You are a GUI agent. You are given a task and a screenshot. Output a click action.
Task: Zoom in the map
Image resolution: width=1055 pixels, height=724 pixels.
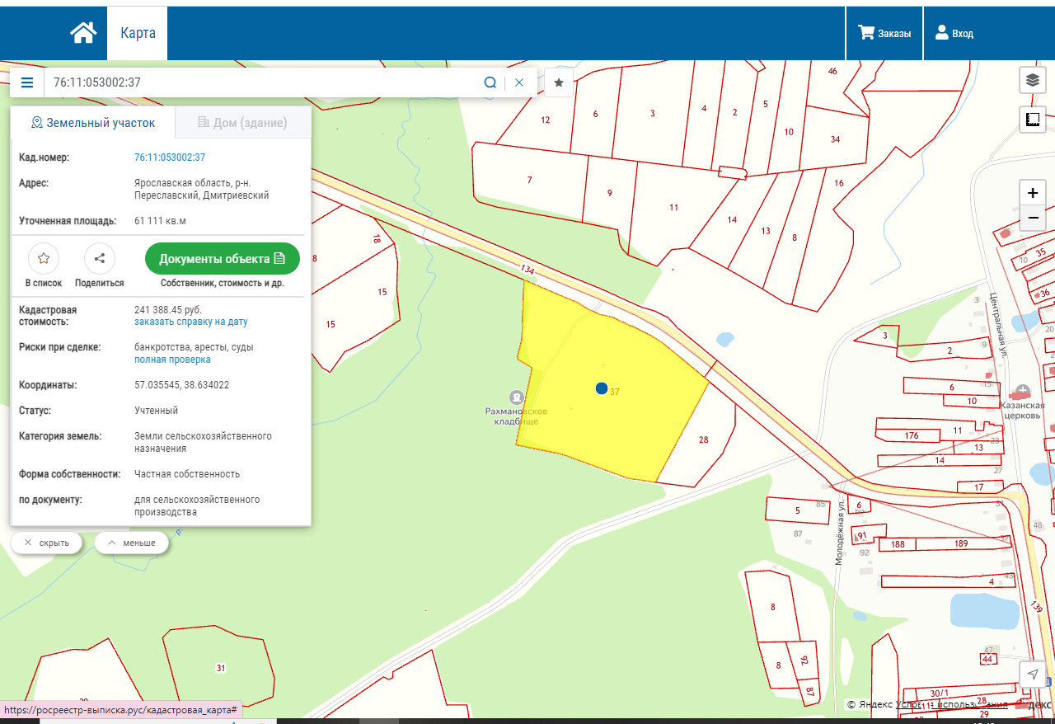coord(1033,193)
